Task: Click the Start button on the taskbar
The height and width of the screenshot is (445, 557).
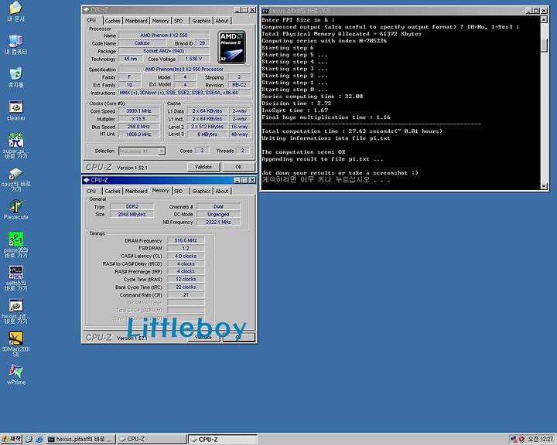Action: coord(12,439)
